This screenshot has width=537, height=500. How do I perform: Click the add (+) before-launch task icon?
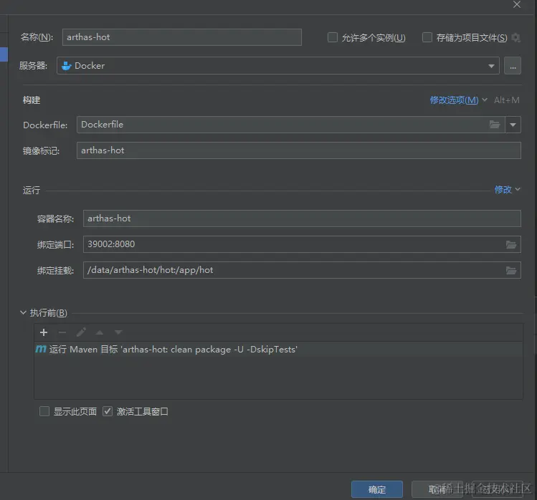coord(44,332)
